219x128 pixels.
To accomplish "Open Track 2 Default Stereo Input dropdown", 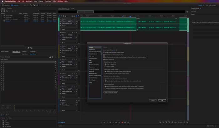I will (69, 37).
